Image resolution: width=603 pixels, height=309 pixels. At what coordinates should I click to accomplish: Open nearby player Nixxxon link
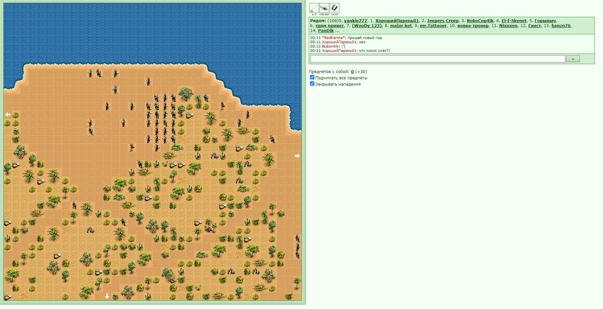click(x=508, y=26)
